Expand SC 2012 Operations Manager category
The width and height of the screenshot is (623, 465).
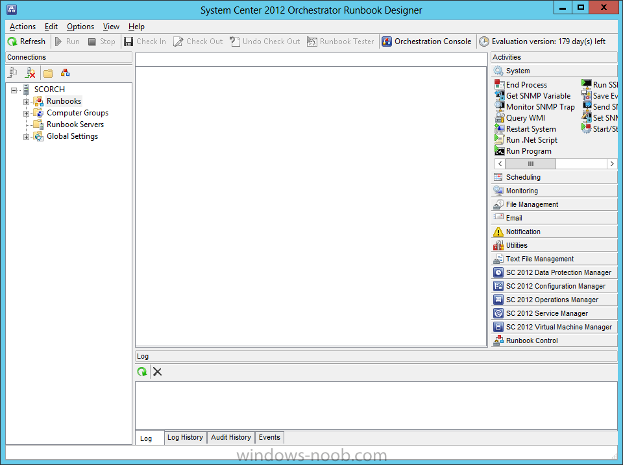554,300
